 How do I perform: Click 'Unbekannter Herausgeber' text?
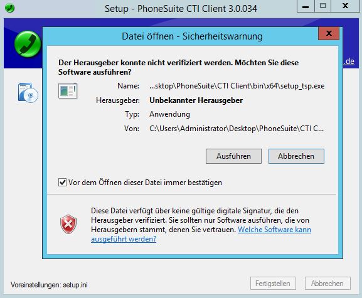point(196,100)
